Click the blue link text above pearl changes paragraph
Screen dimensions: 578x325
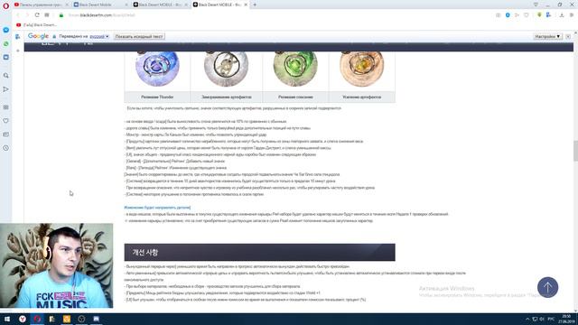pos(157,208)
